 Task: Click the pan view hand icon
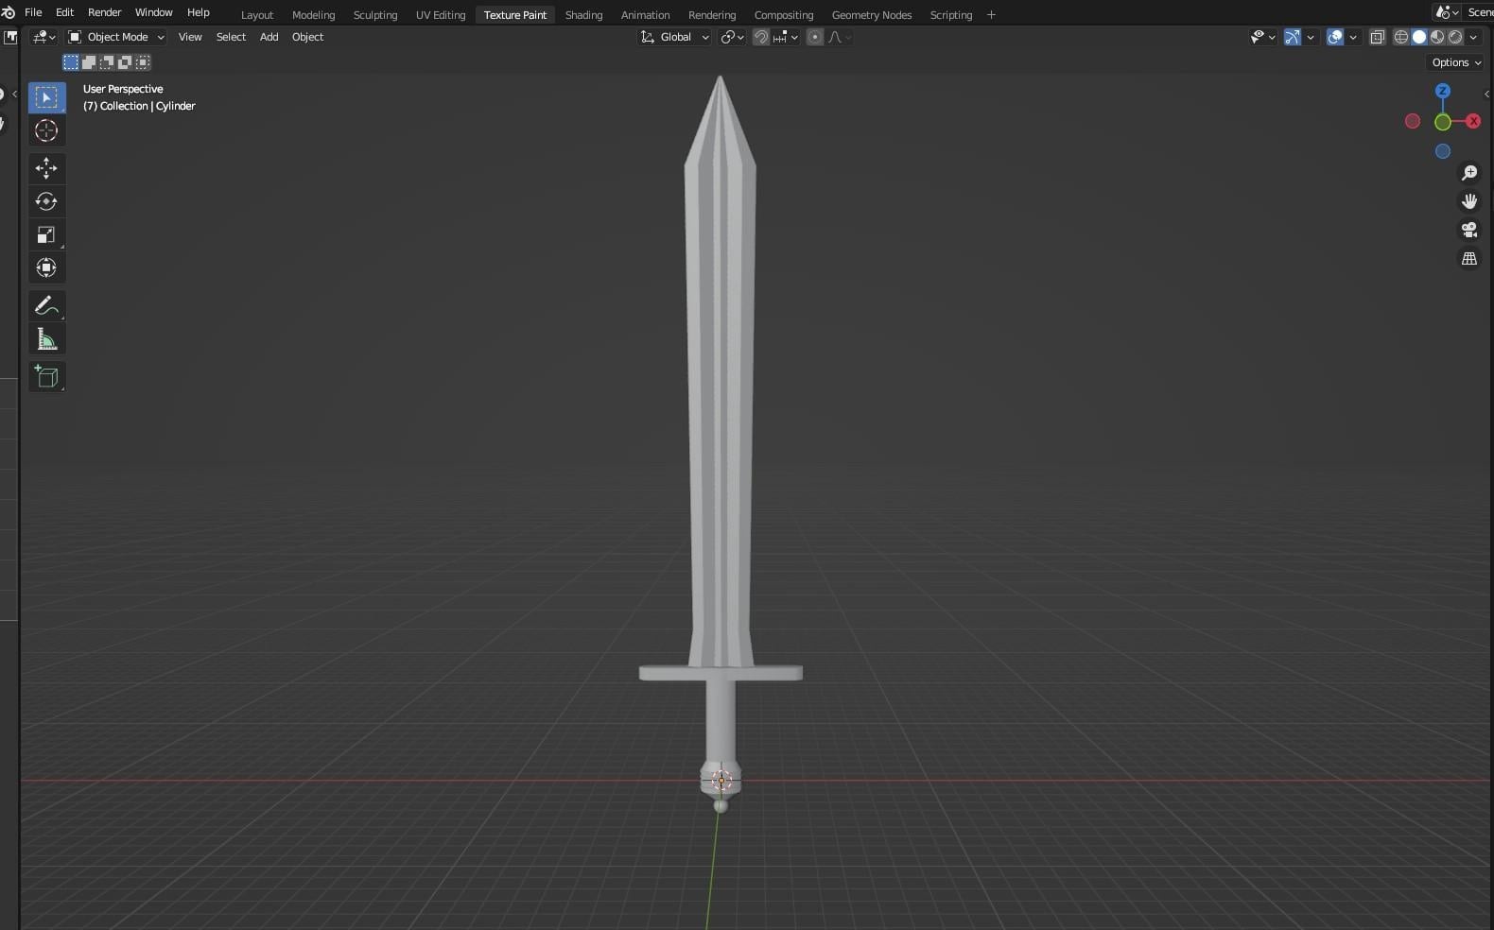coord(1469,201)
